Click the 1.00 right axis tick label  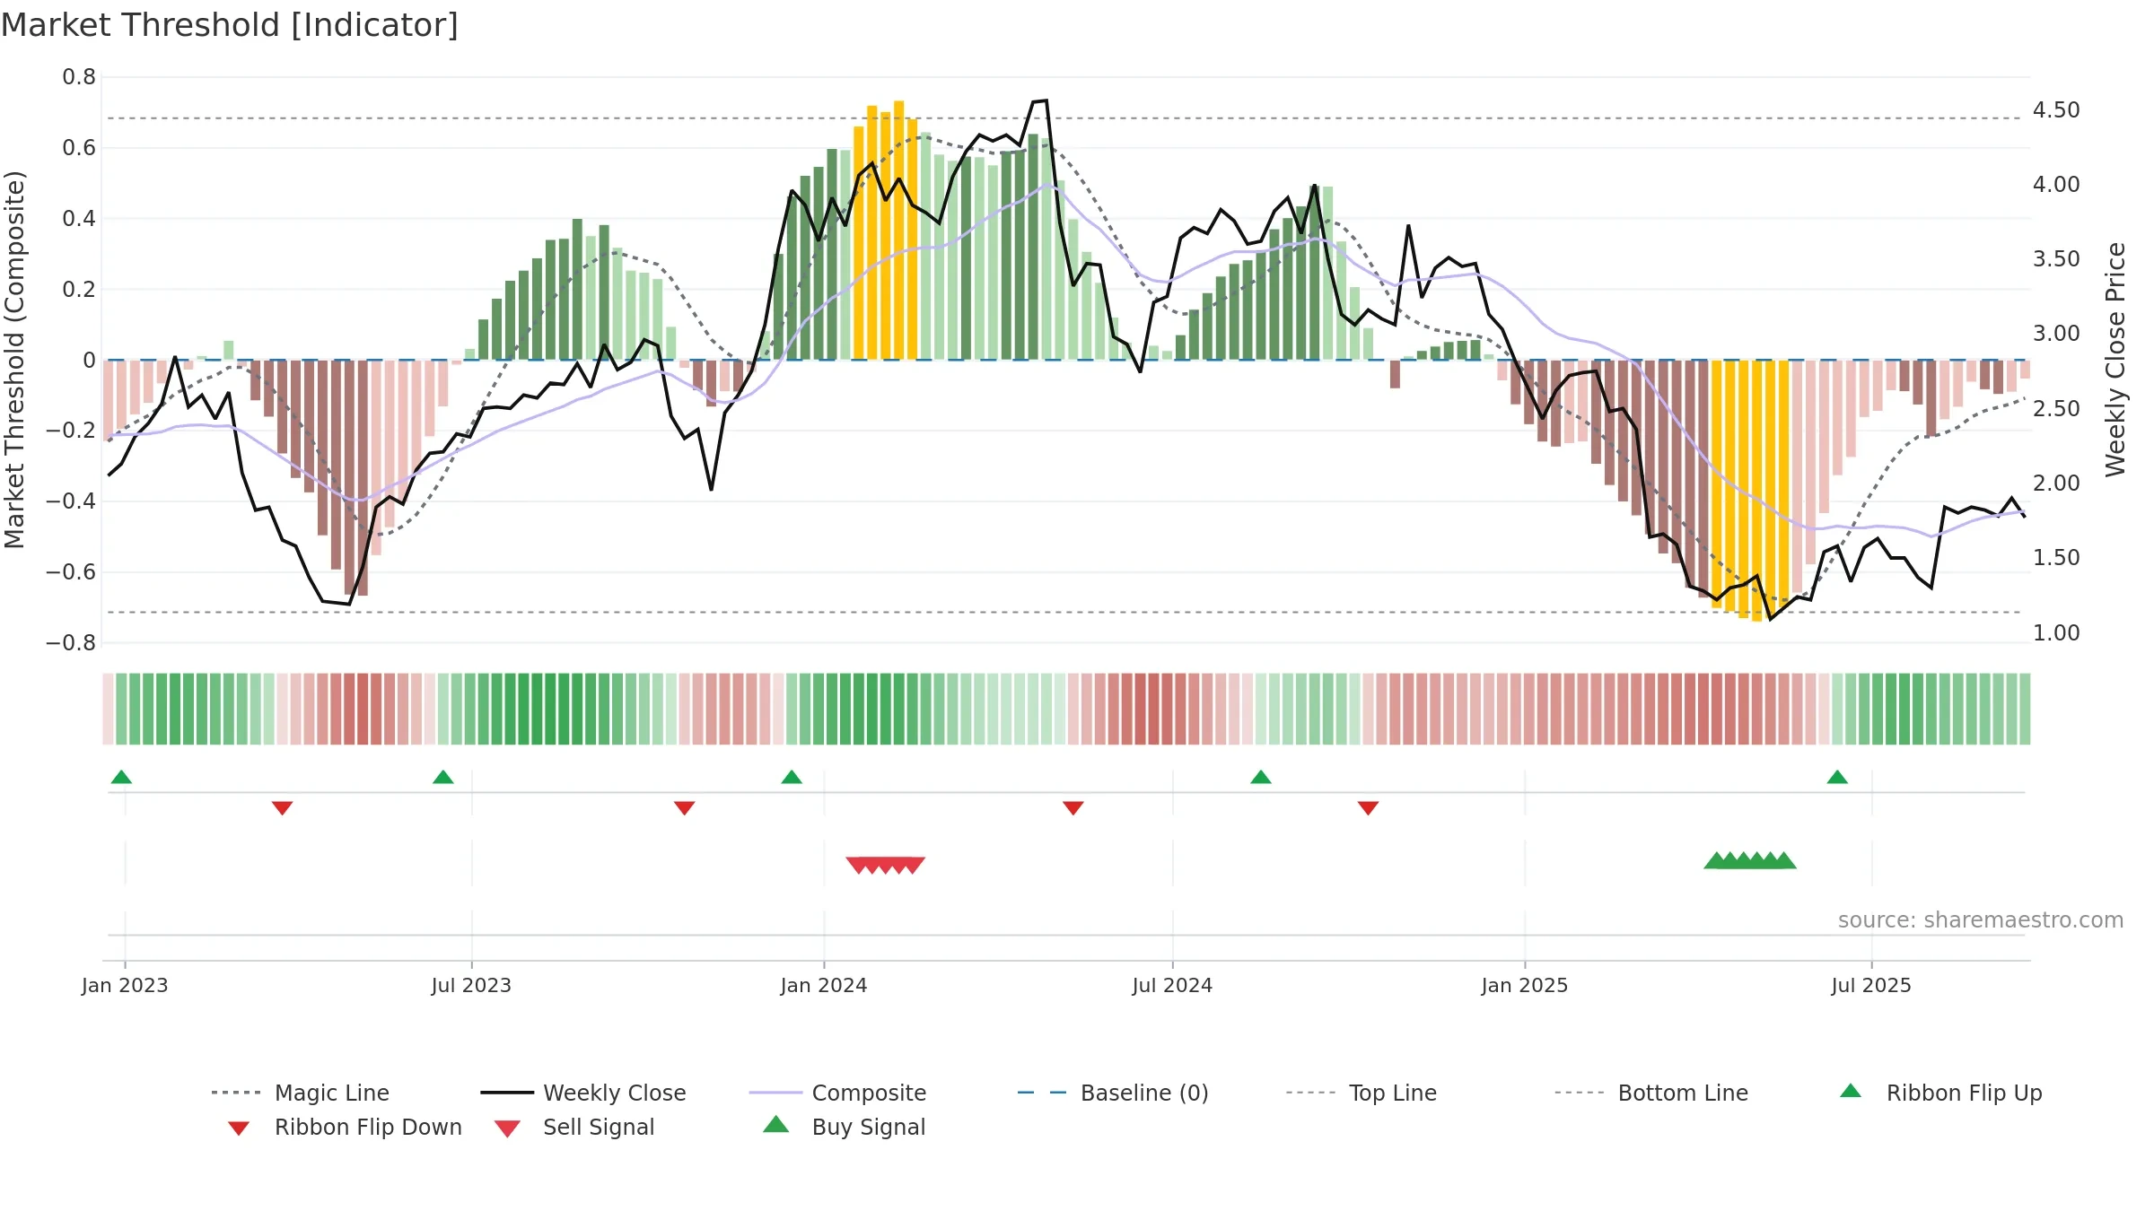(2056, 633)
